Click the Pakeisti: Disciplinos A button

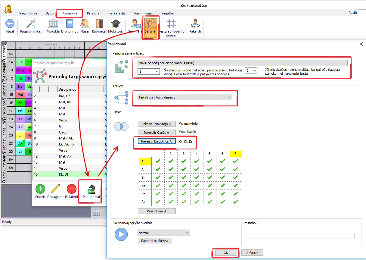pos(157,141)
